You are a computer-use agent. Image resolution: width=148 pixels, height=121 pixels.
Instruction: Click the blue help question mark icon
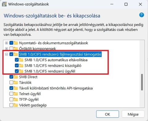(142, 15)
